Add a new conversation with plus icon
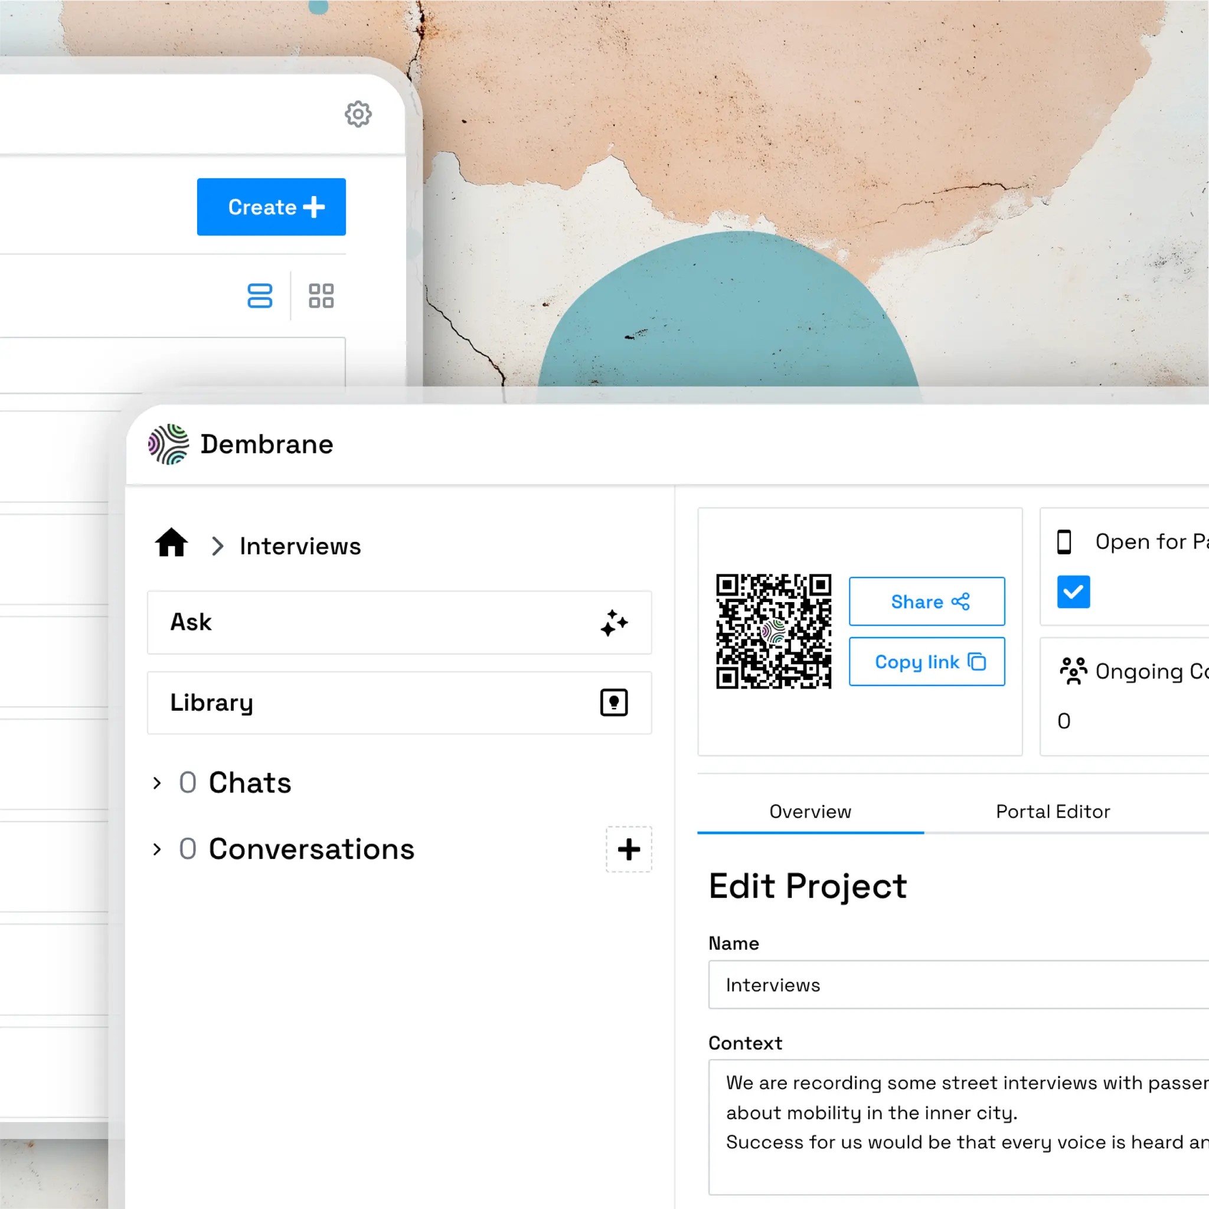The image size is (1209, 1209). 628,849
